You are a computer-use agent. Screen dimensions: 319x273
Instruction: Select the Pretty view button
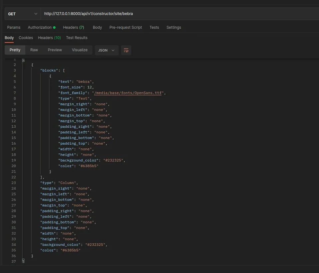(15, 50)
